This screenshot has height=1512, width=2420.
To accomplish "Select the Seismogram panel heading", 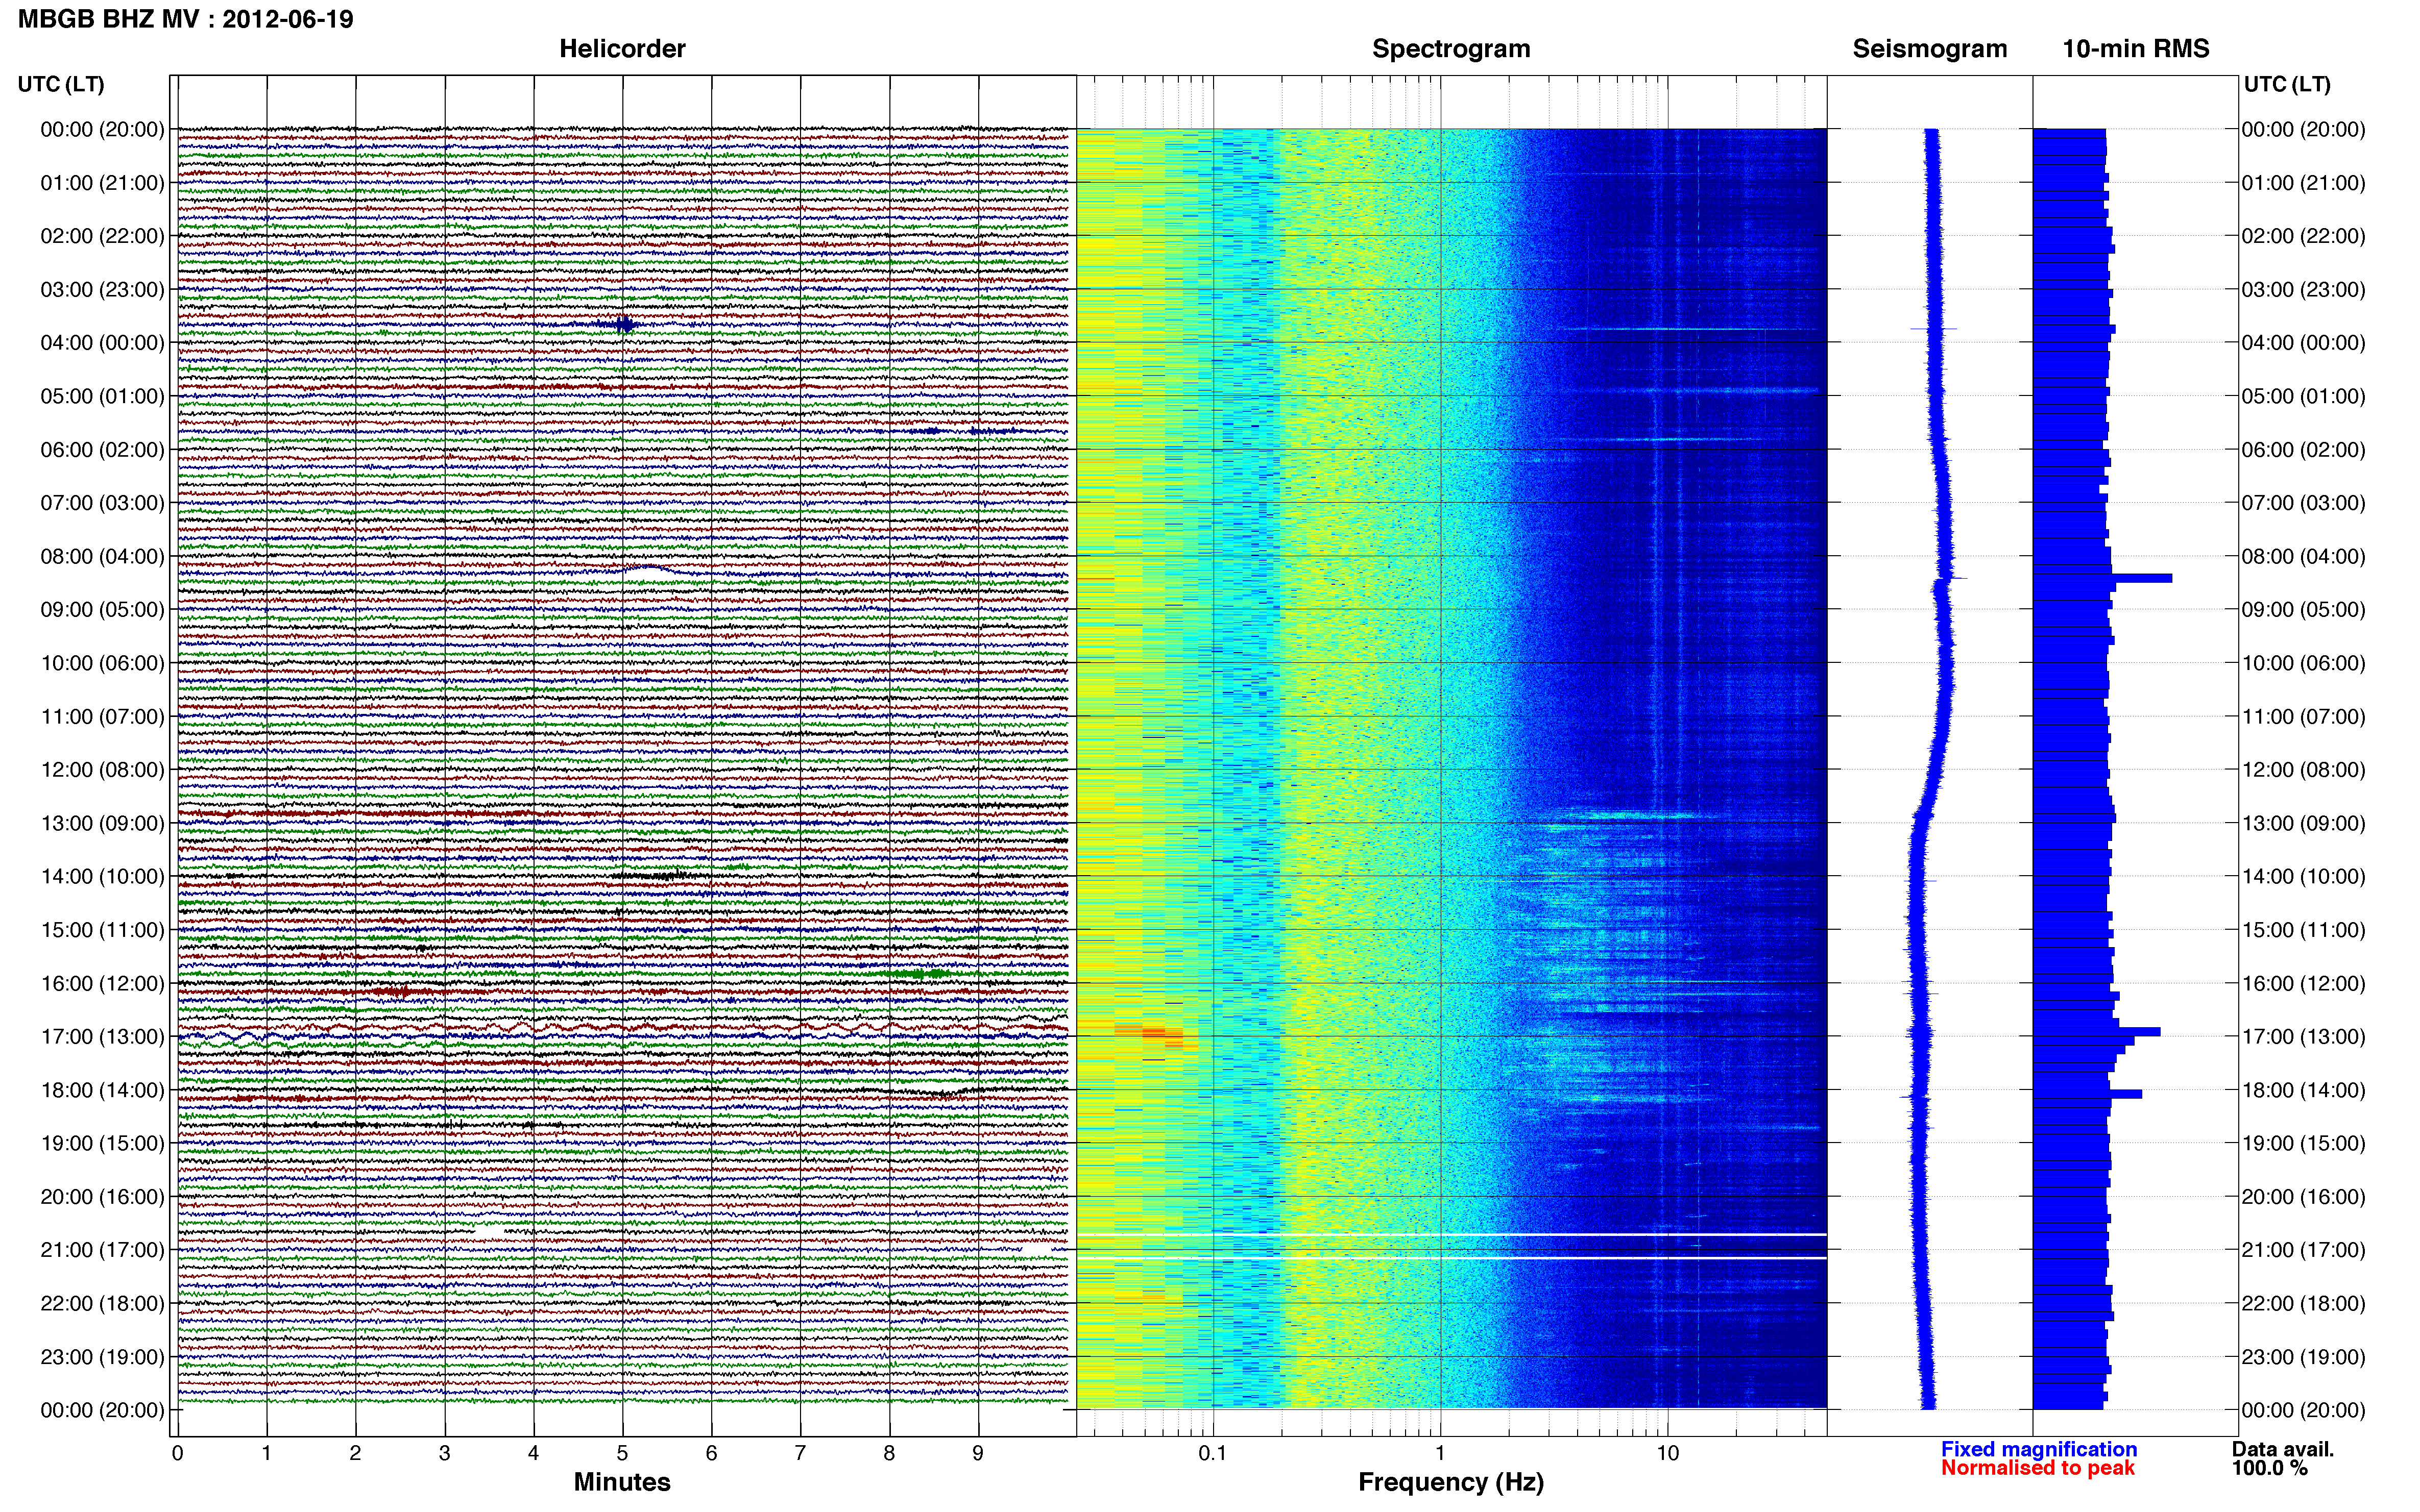I will coord(1930,49).
